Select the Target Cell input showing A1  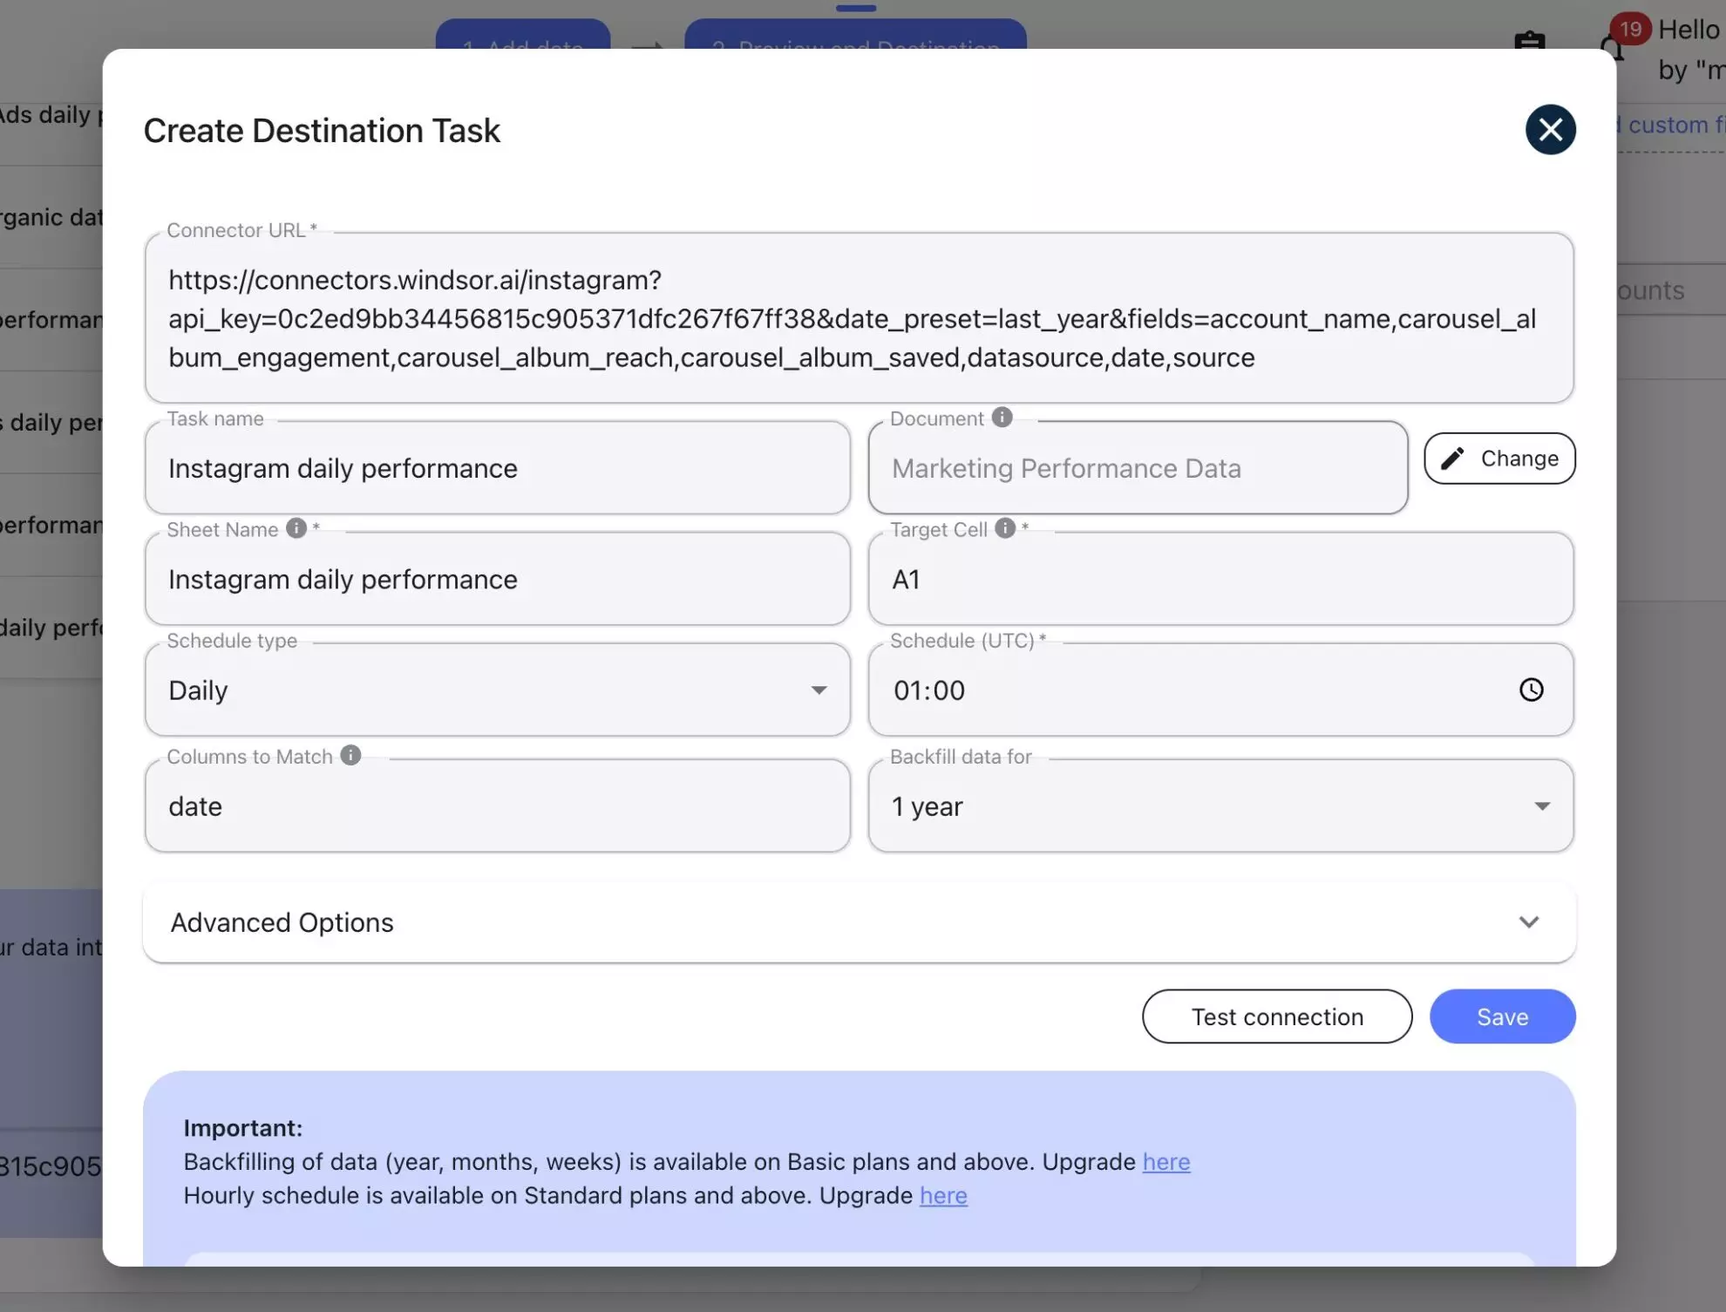[x=1220, y=579]
